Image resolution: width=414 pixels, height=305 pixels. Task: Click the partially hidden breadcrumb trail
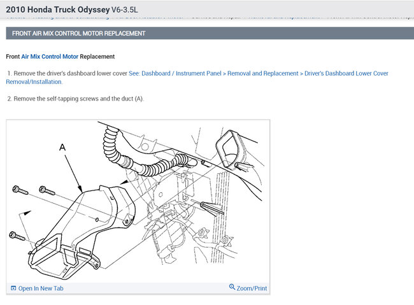point(210,17)
